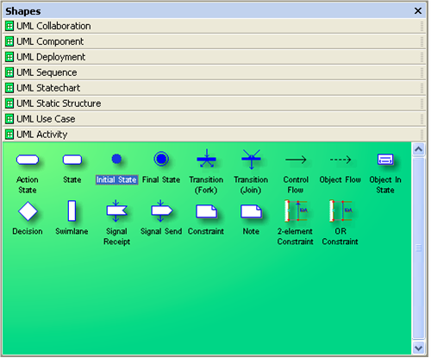Click the scroll down arrow in shapes list
The image size is (431, 358).
(419, 348)
